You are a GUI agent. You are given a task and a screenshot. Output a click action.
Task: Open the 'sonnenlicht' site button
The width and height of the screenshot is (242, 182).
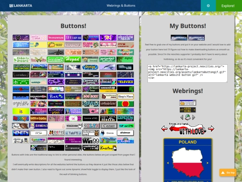point(108,89)
